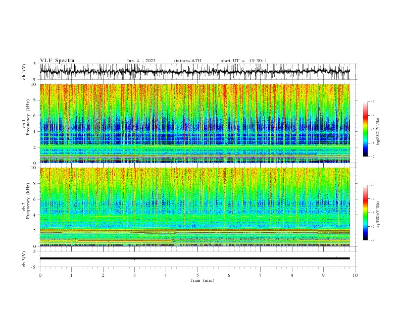400x309 pixels.
Task: Click the ch.1 voltage waveform trace
Action: tap(195, 72)
